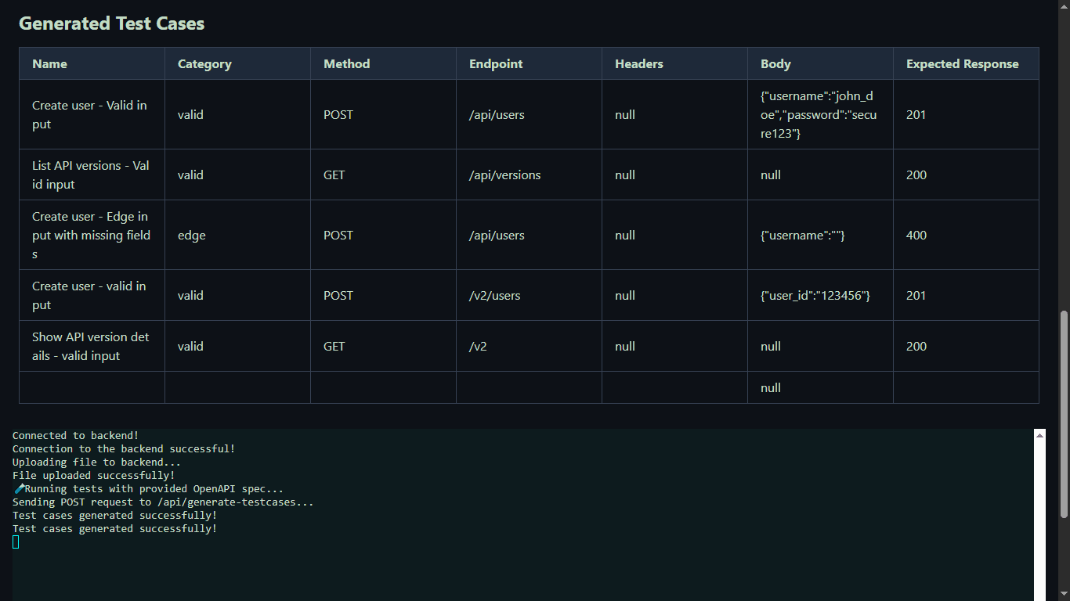Click the valid category in /v2/users row

pyautogui.click(x=237, y=295)
